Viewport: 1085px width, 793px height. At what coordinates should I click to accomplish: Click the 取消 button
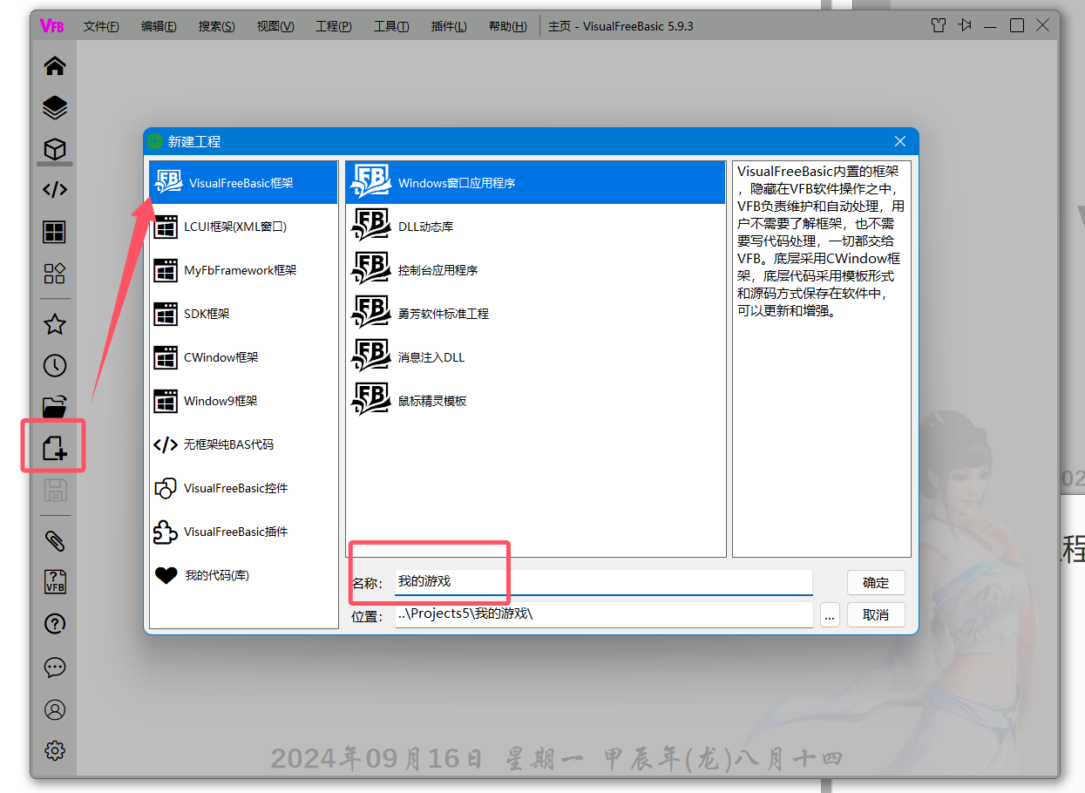click(x=876, y=615)
